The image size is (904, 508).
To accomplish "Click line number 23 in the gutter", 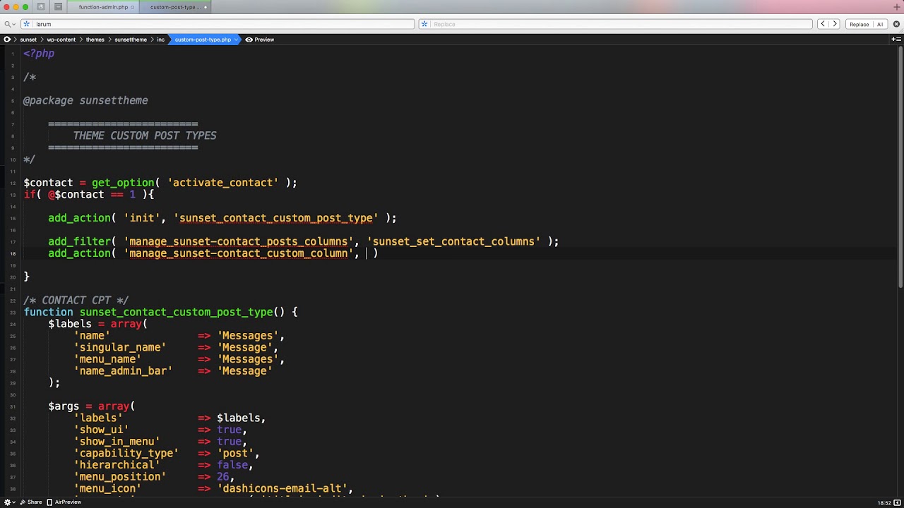I will (x=13, y=312).
